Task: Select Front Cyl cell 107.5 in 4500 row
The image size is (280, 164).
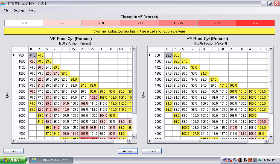Action: pyautogui.click(x=84, y=133)
